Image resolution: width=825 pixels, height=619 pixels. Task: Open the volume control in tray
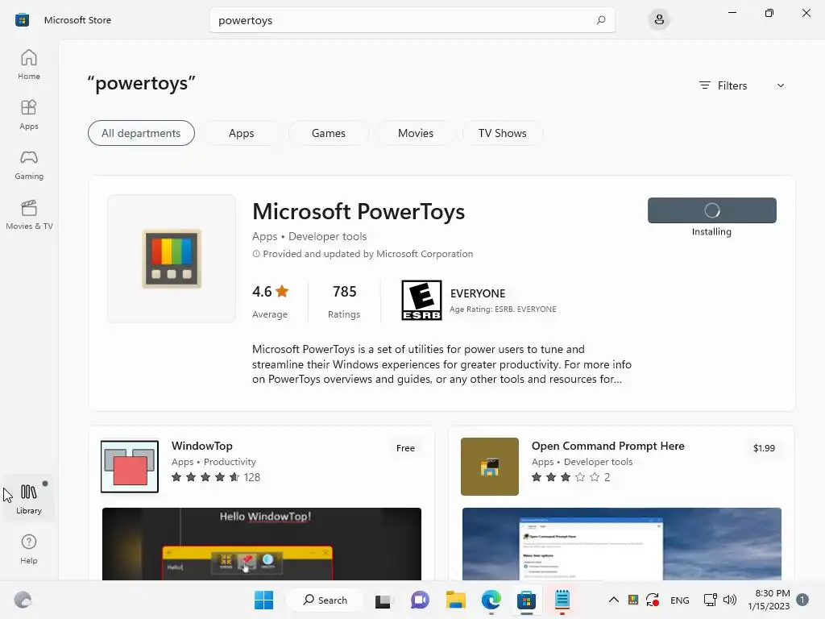point(730,600)
